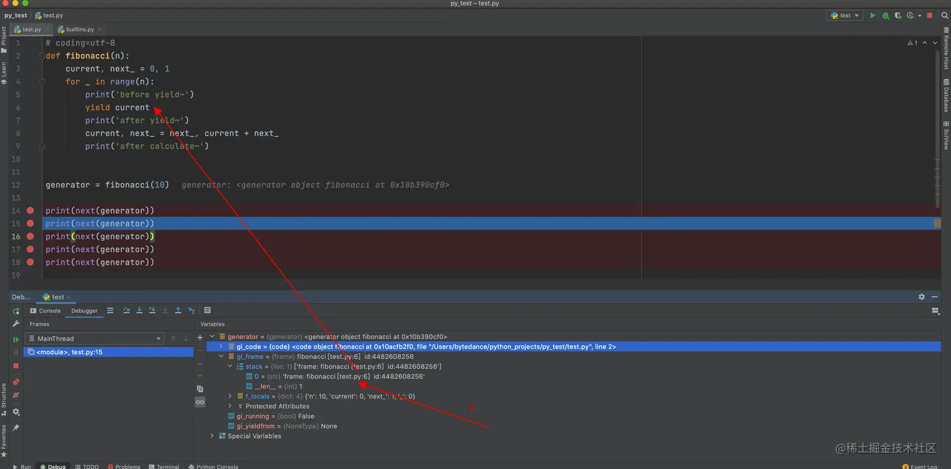Pin the debug tab with pin icon
This screenshot has height=469, width=951.
[16, 428]
